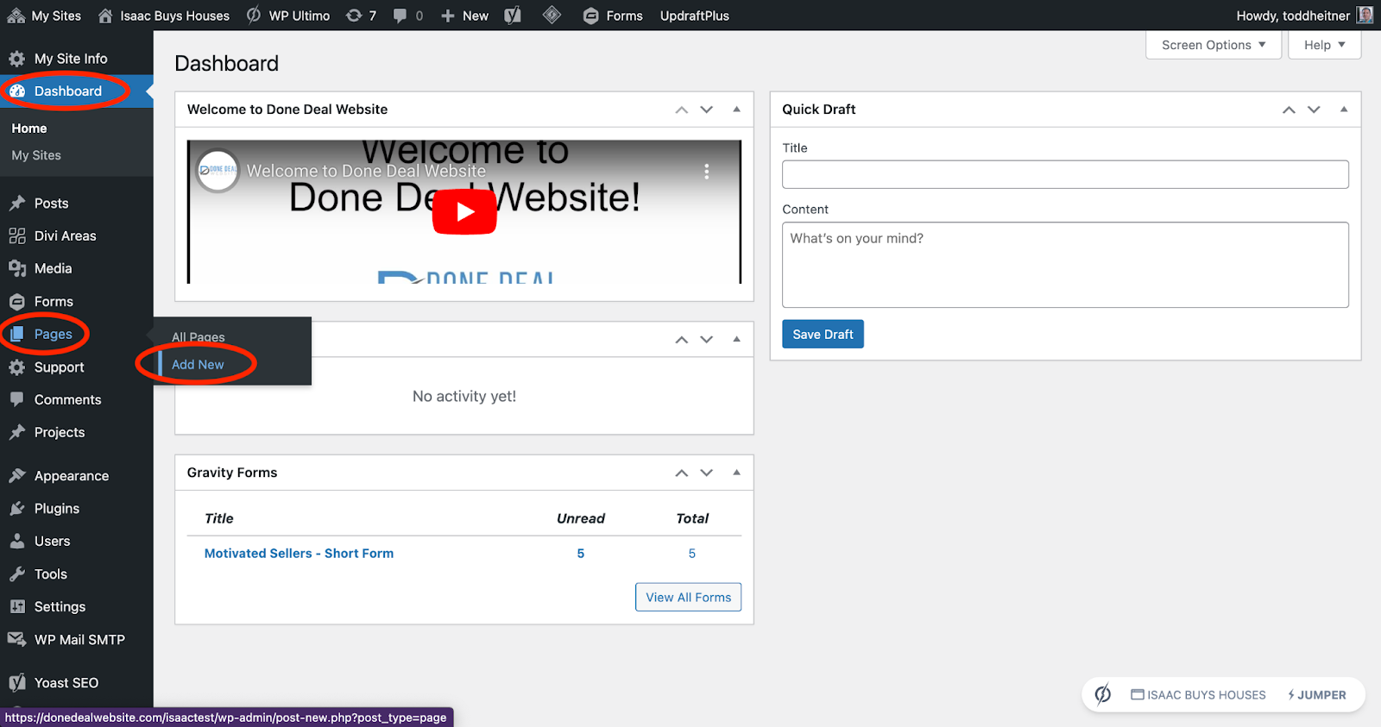Move Welcome widget down
The width and height of the screenshot is (1381, 727).
click(707, 110)
